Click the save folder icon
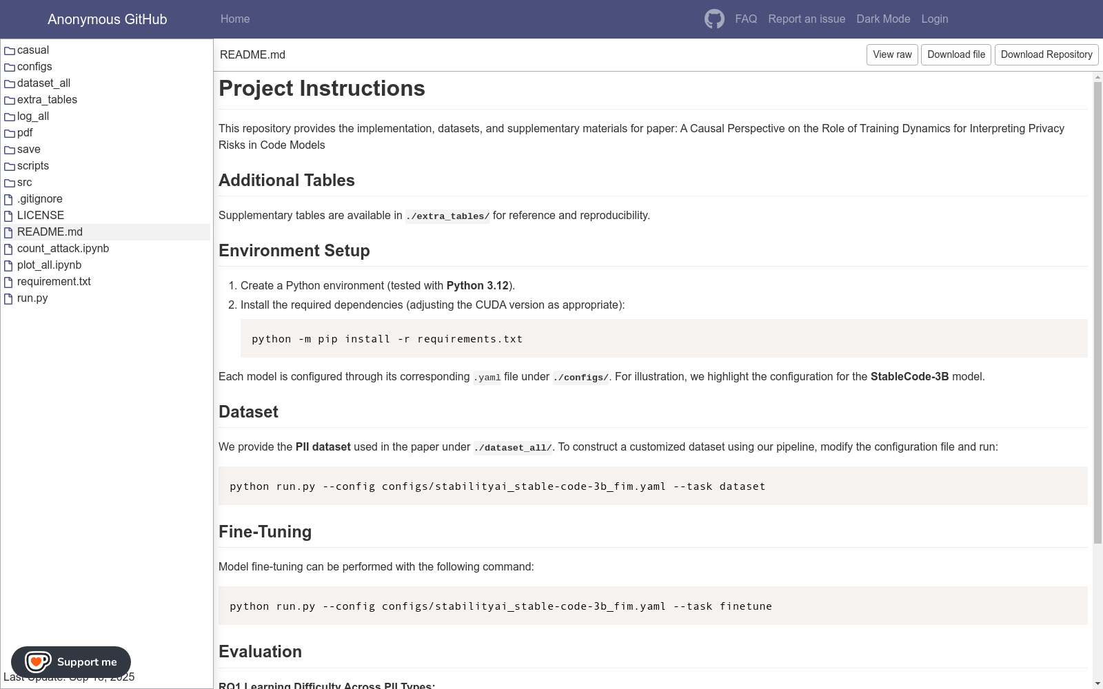The image size is (1103, 689). pos(10,150)
